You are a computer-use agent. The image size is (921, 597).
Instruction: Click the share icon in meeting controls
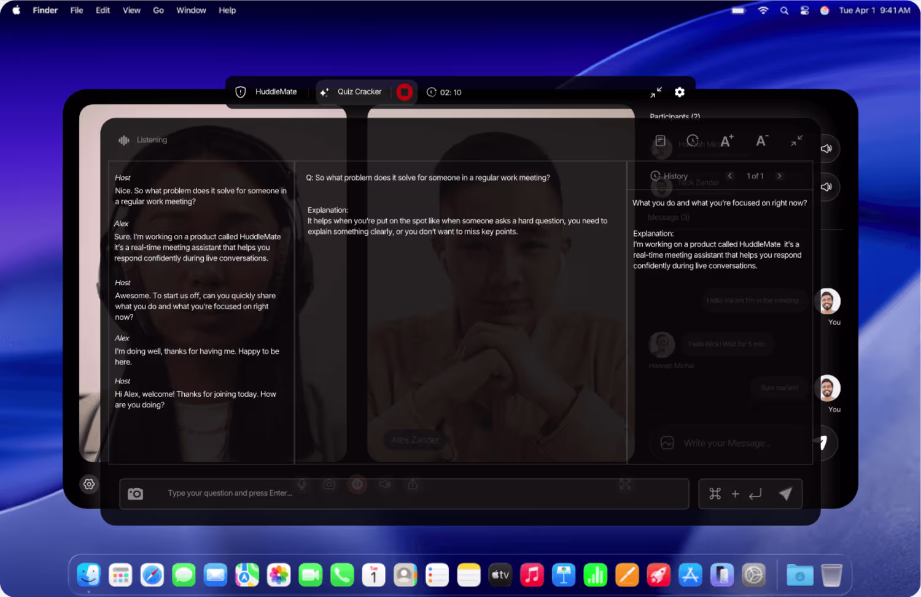413,484
